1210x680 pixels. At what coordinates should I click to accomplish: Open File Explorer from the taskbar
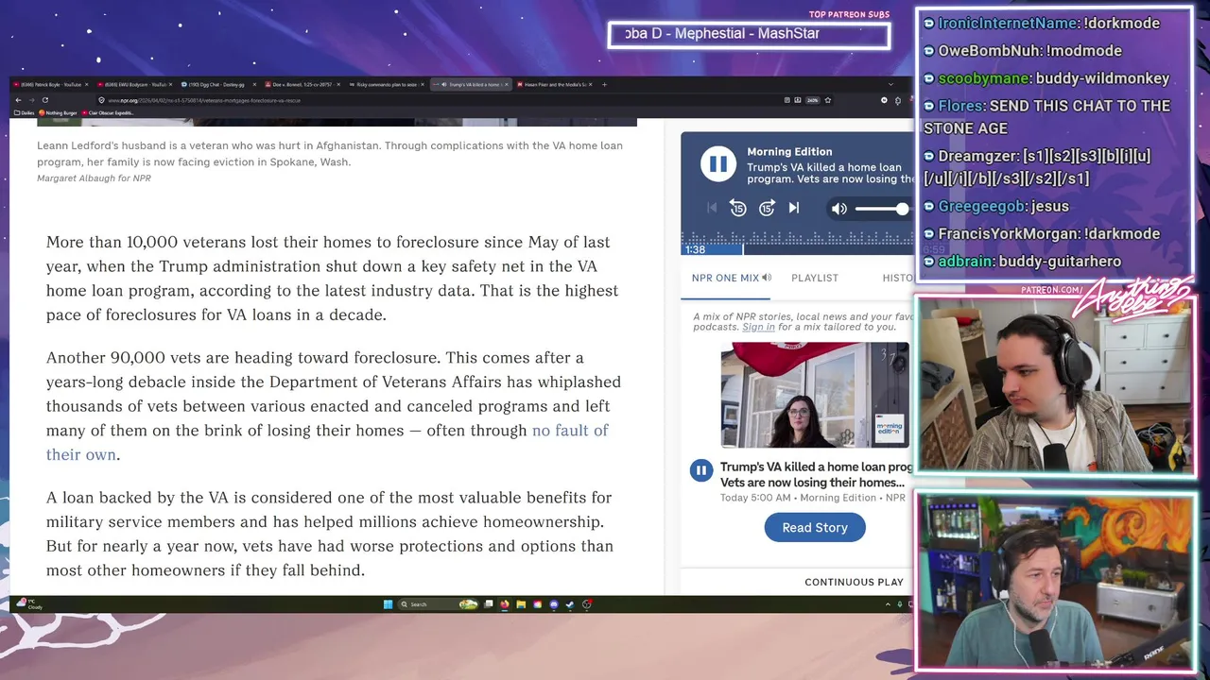coord(521,604)
